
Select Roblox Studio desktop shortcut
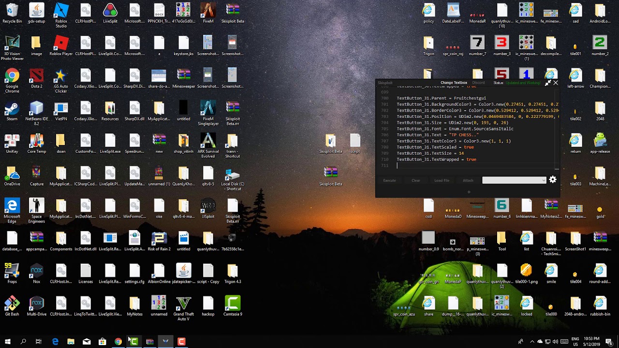point(61,15)
